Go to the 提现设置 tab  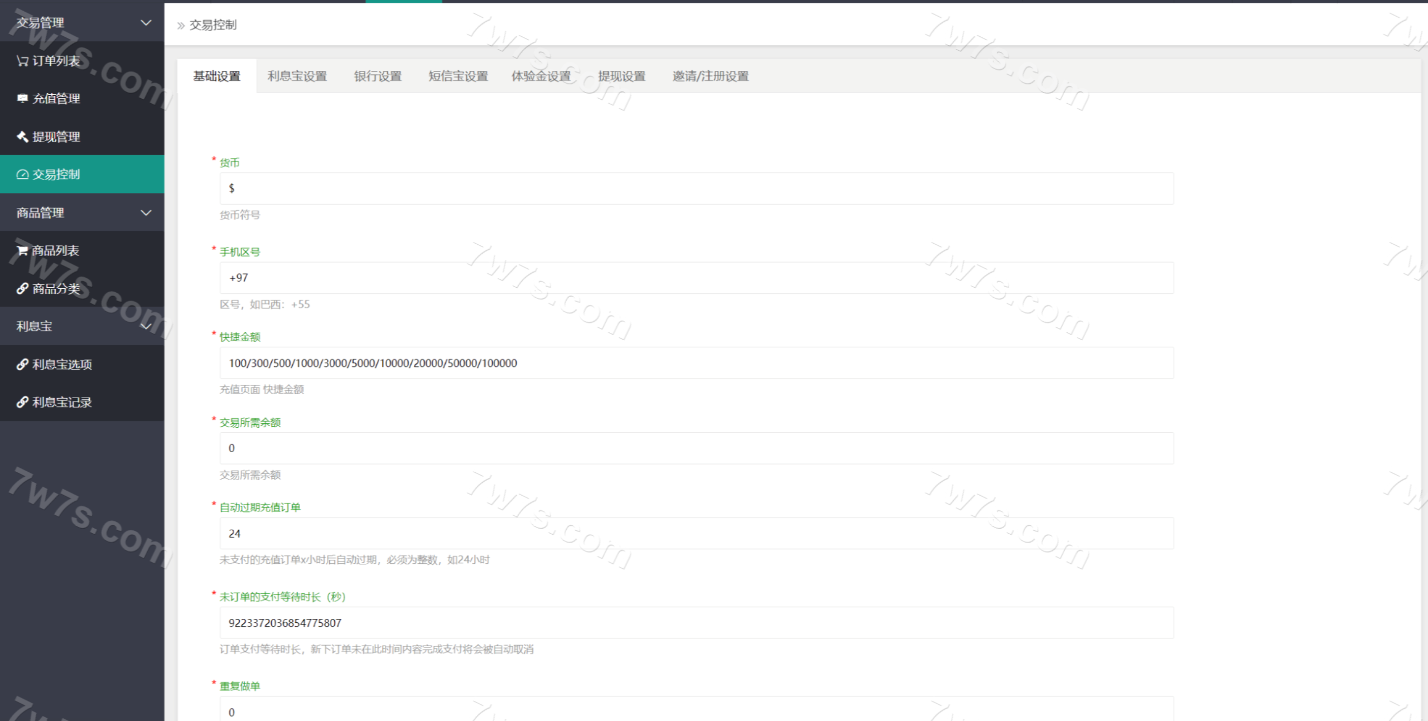click(621, 76)
